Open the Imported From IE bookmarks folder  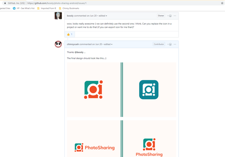pos(47,8)
